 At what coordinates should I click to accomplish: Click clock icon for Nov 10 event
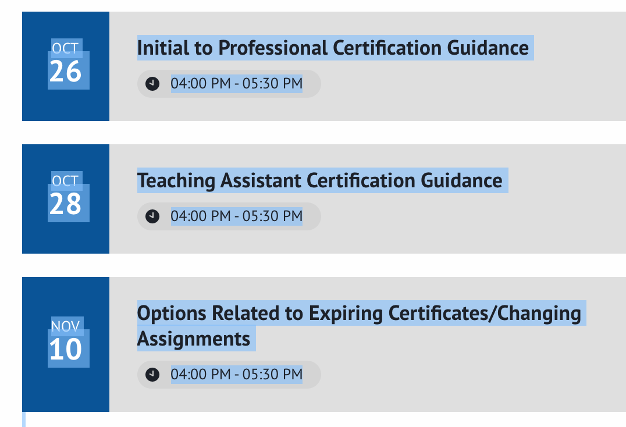152,374
